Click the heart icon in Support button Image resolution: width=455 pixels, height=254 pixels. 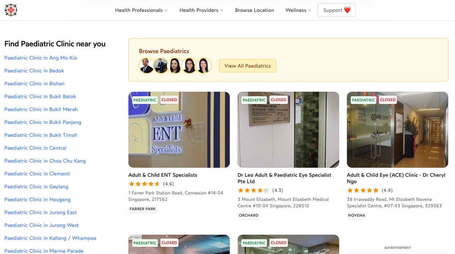click(x=347, y=10)
